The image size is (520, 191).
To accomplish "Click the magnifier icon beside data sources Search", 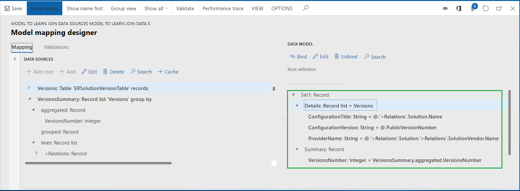I will pos(133,72).
